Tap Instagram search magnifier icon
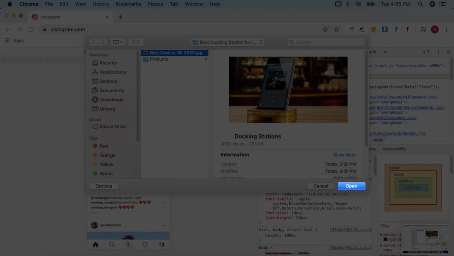The height and width of the screenshot is (256, 454). click(112, 244)
